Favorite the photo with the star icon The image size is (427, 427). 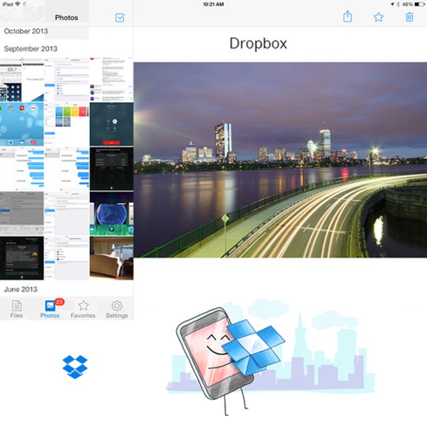coord(378,17)
